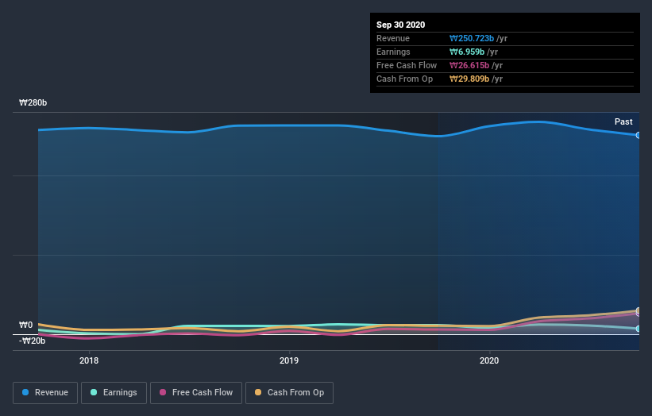
Task: Click Cash From Op value ₩29.809b
Action: [469, 79]
